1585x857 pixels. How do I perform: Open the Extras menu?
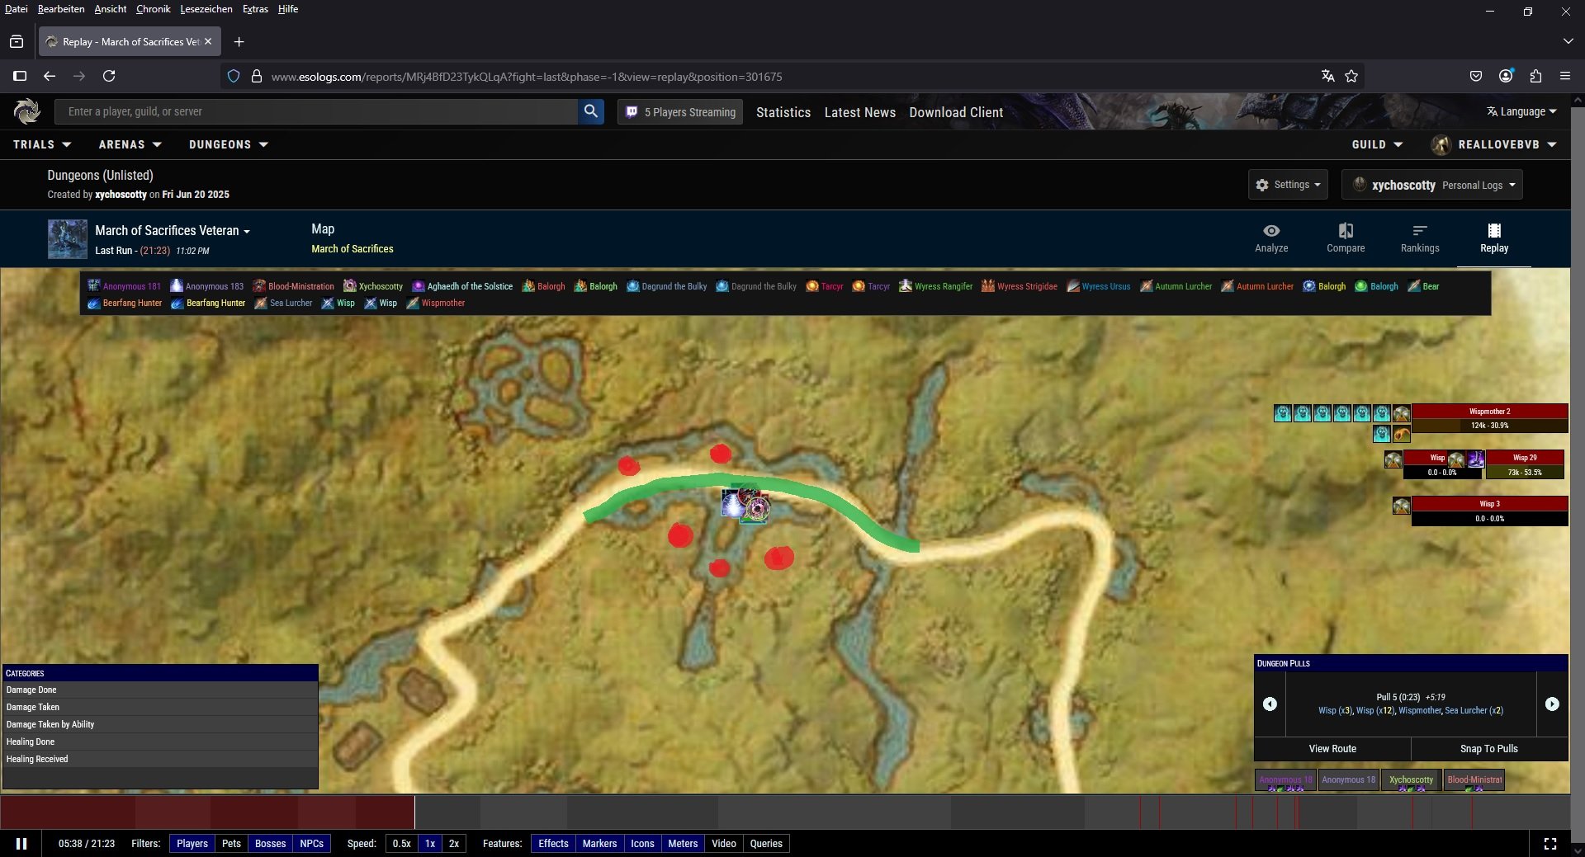(x=255, y=9)
